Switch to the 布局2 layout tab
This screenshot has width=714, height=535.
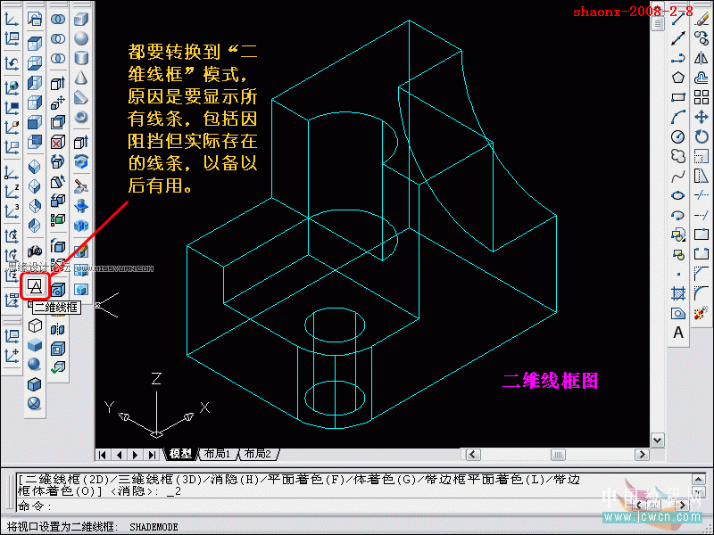pyautogui.click(x=259, y=454)
